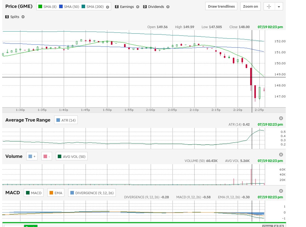Click the 60K volume axis label
The height and width of the screenshot is (227, 306).
(282, 170)
